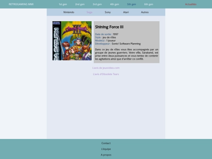This screenshot has height=159, width=212.
Task: Go to the 1st gen section
Action: point(63,4)
